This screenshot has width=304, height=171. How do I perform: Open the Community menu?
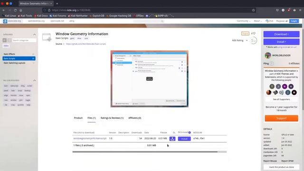click(x=243, y=21)
